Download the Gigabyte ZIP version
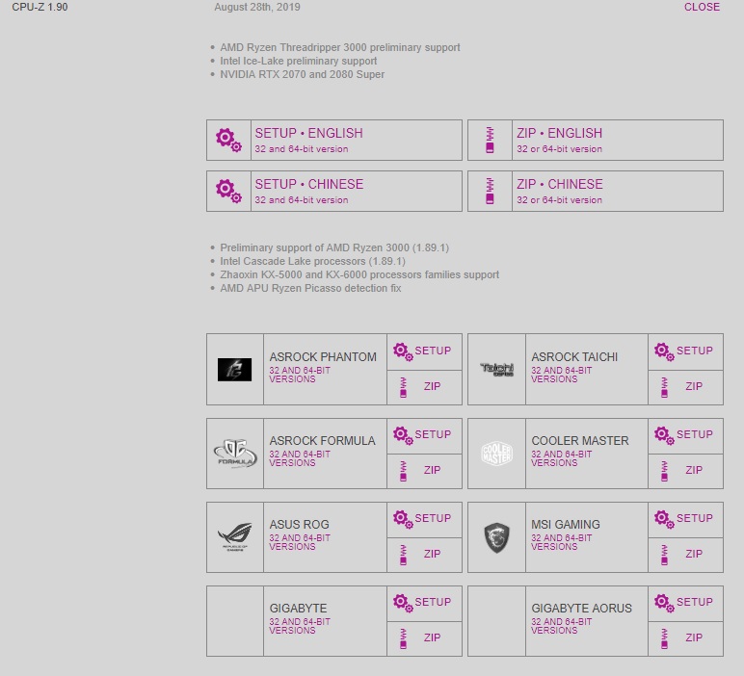 (x=424, y=637)
